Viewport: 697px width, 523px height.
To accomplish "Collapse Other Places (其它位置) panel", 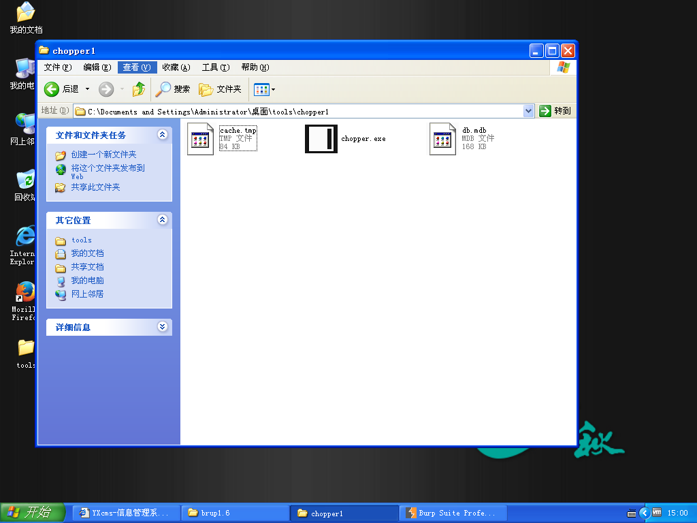I will click(162, 219).
